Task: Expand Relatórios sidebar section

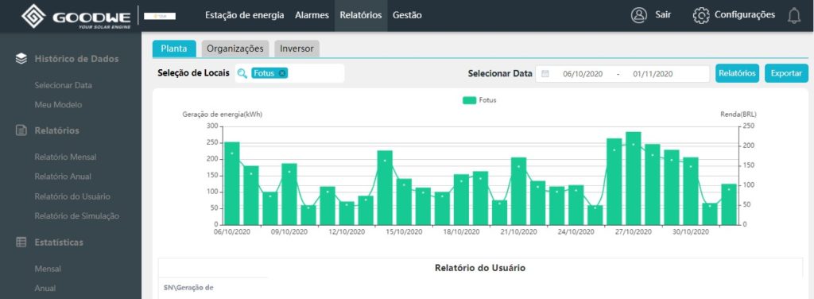Action: (x=56, y=130)
